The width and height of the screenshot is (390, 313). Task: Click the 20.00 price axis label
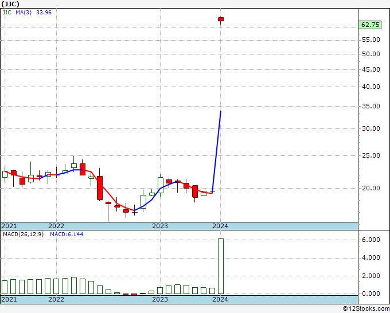371,189
